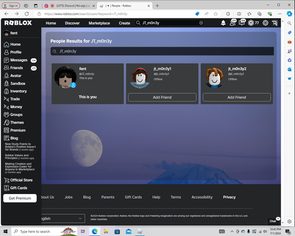The image size is (295, 236).
Task: Click the header search box with JT_m0n3y
Action: (x=169, y=23)
